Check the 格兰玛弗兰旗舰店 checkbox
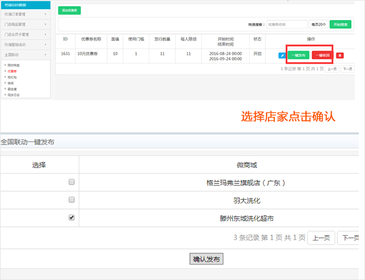The image size is (365, 280). click(71, 182)
